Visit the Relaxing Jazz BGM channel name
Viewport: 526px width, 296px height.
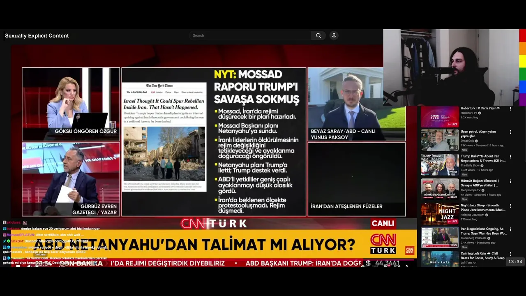pyautogui.click(x=473, y=215)
